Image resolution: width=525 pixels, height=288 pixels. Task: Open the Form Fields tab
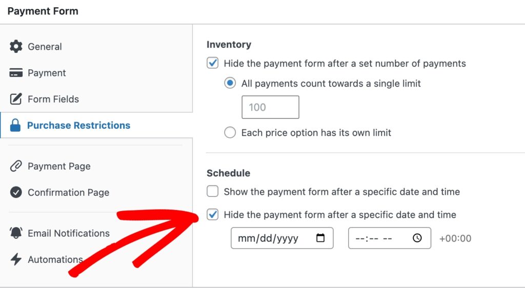[x=53, y=99]
